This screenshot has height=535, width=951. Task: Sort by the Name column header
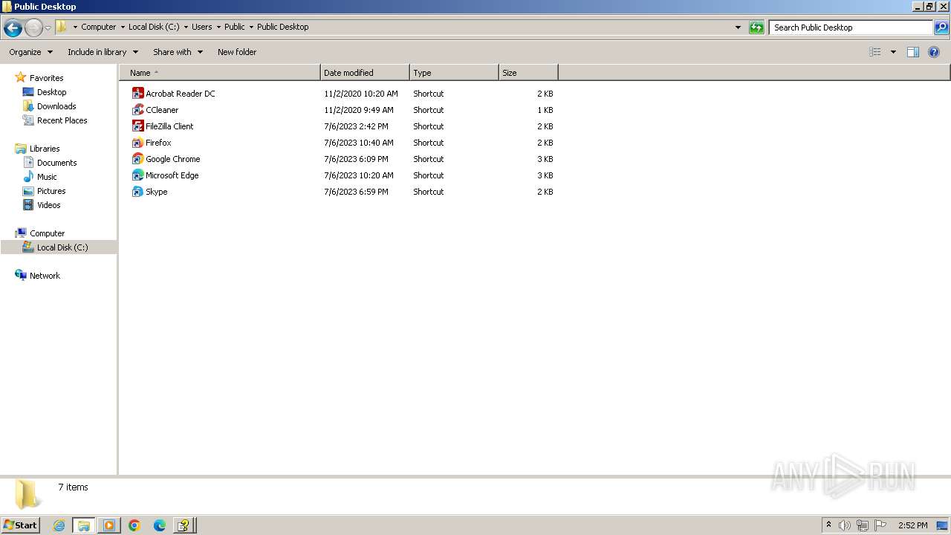coord(220,73)
